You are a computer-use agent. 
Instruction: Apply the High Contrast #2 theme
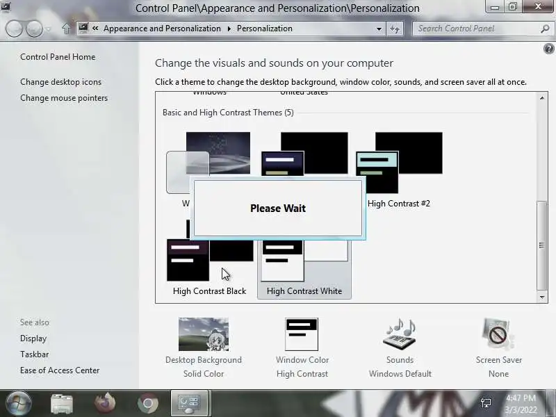[399, 170]
